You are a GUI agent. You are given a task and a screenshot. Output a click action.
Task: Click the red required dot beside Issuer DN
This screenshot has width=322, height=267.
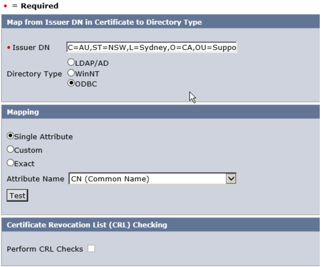pos(9,48)
